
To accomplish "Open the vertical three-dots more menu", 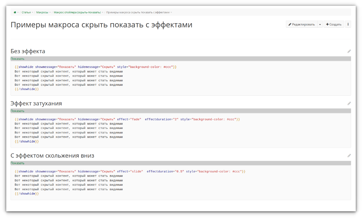I will point(348,24).
